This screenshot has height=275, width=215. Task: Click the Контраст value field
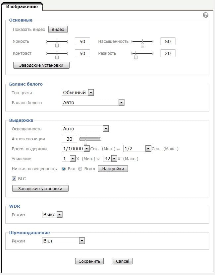tap(82, 53)
